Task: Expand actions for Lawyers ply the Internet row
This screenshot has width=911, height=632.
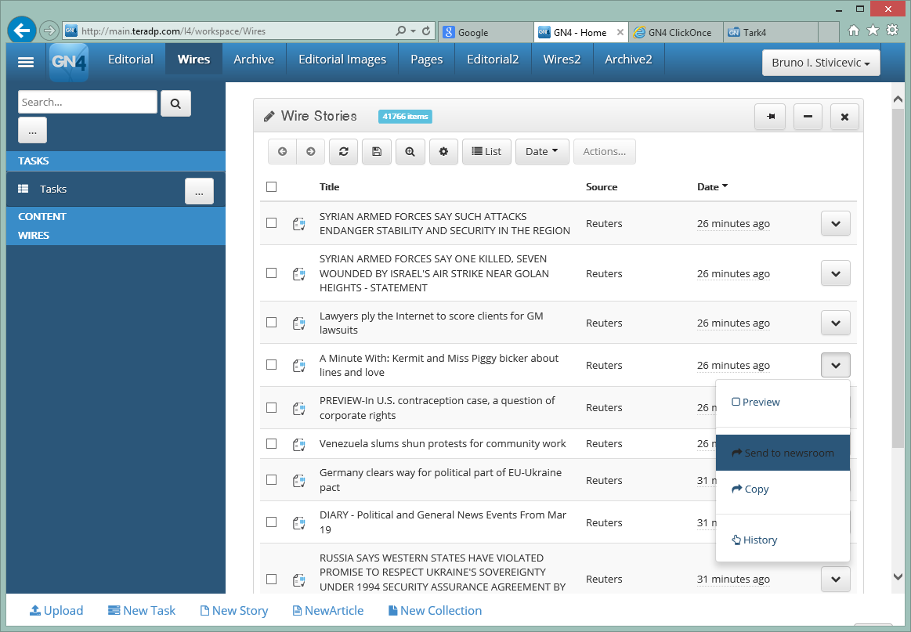Action: (836, 323)
